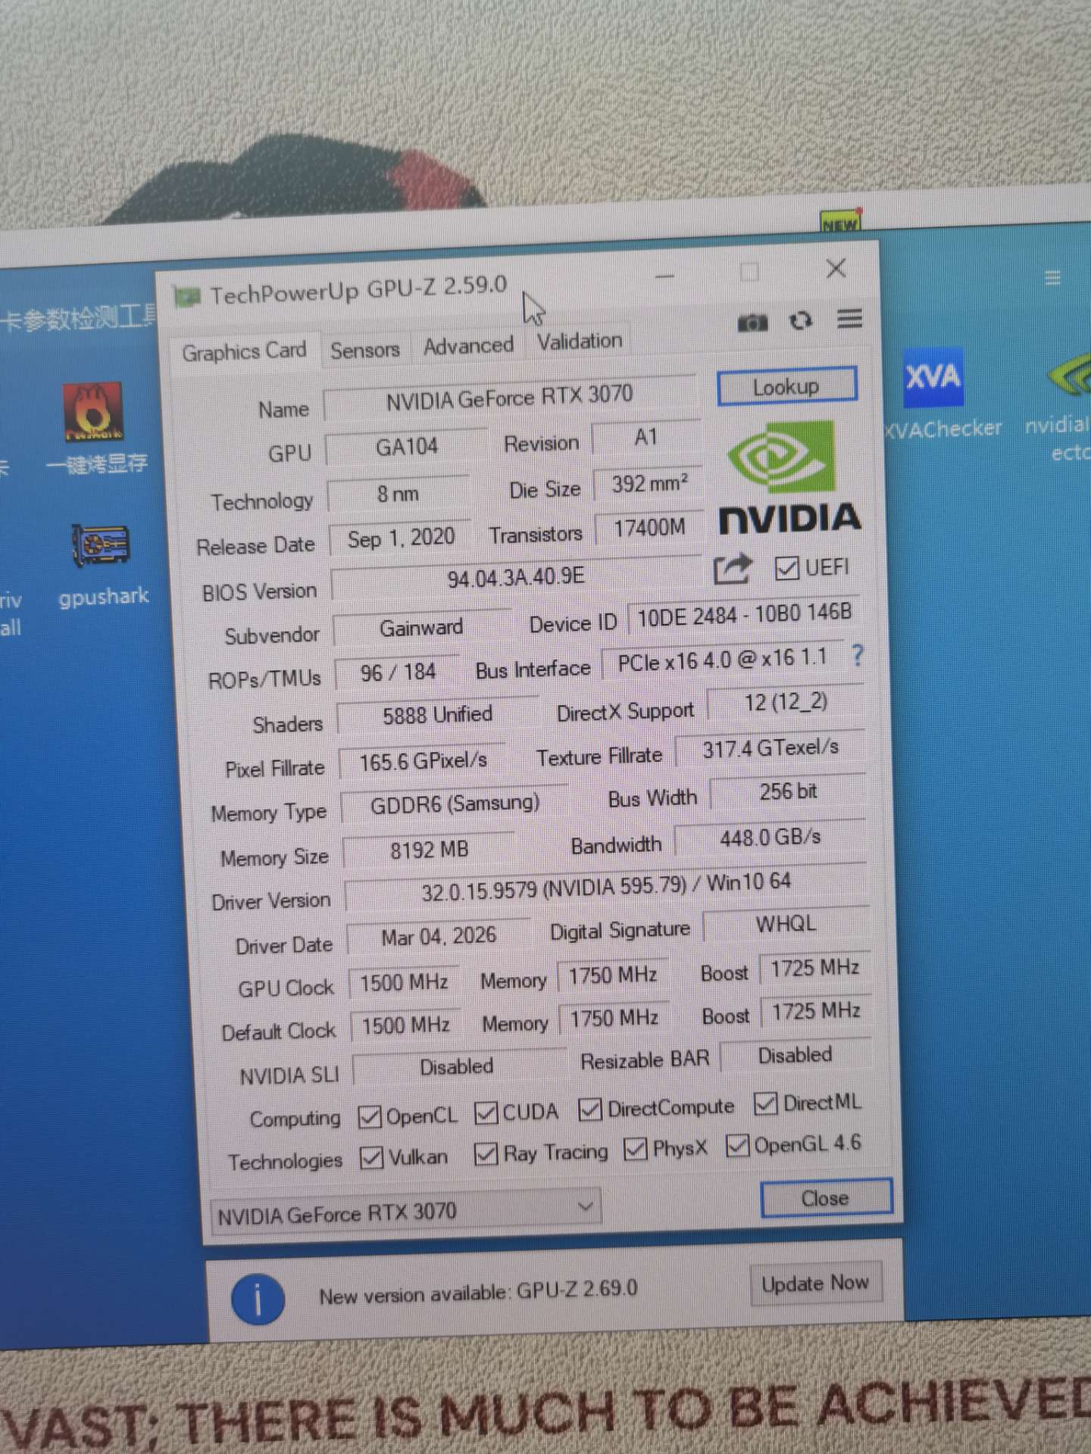This screenshot has width=1091, height=1454.
Task: Open the gpushark desktop icon
Action: click(x=102, y=547)
